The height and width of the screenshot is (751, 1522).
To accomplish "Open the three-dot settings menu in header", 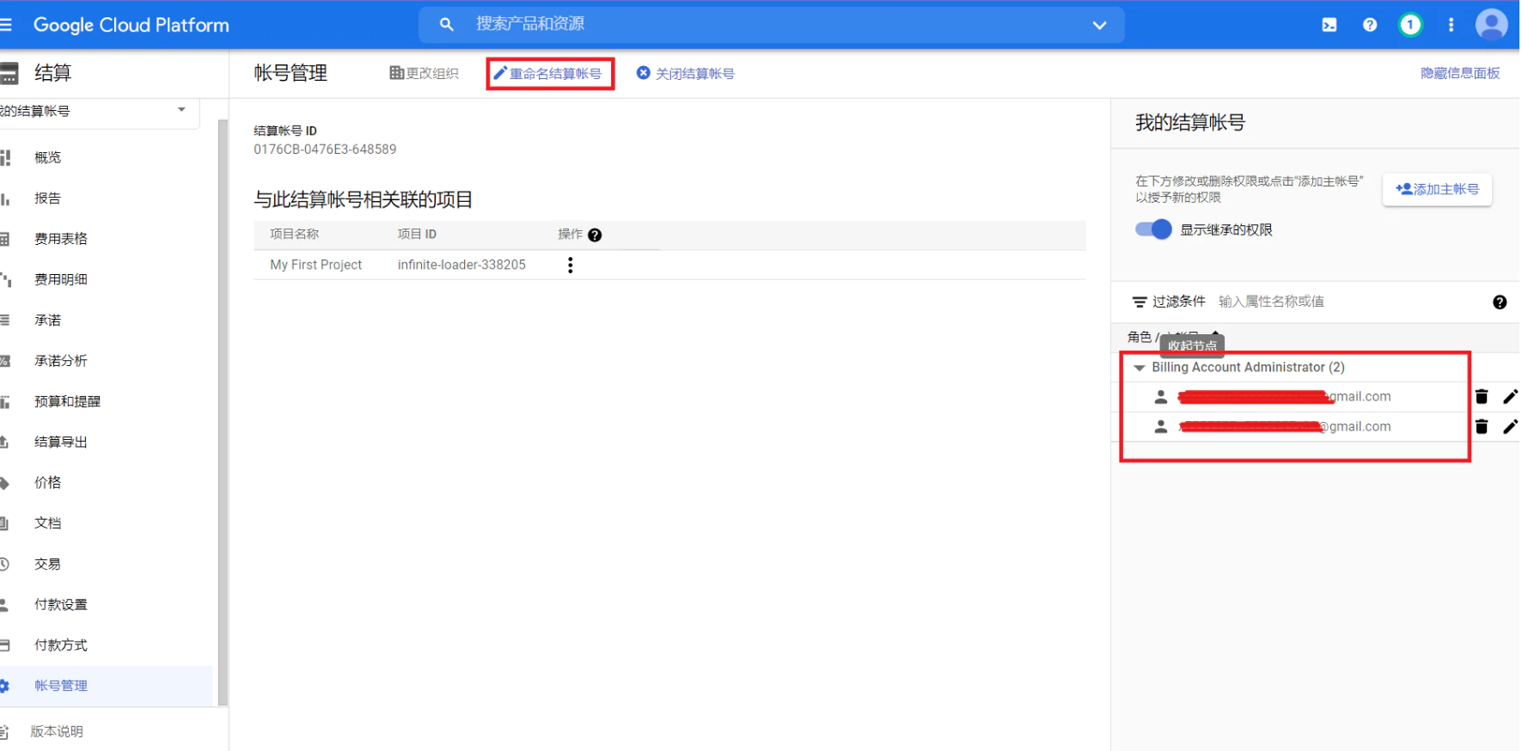I will 1451,25.
